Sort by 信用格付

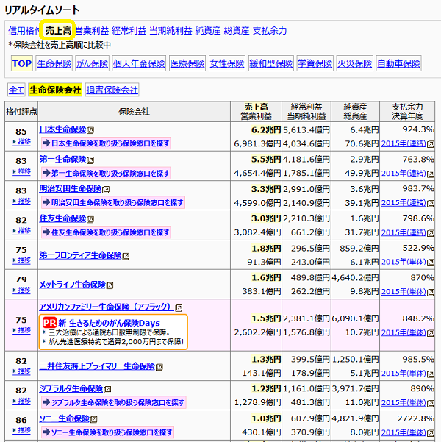click(x=24, y=31)
